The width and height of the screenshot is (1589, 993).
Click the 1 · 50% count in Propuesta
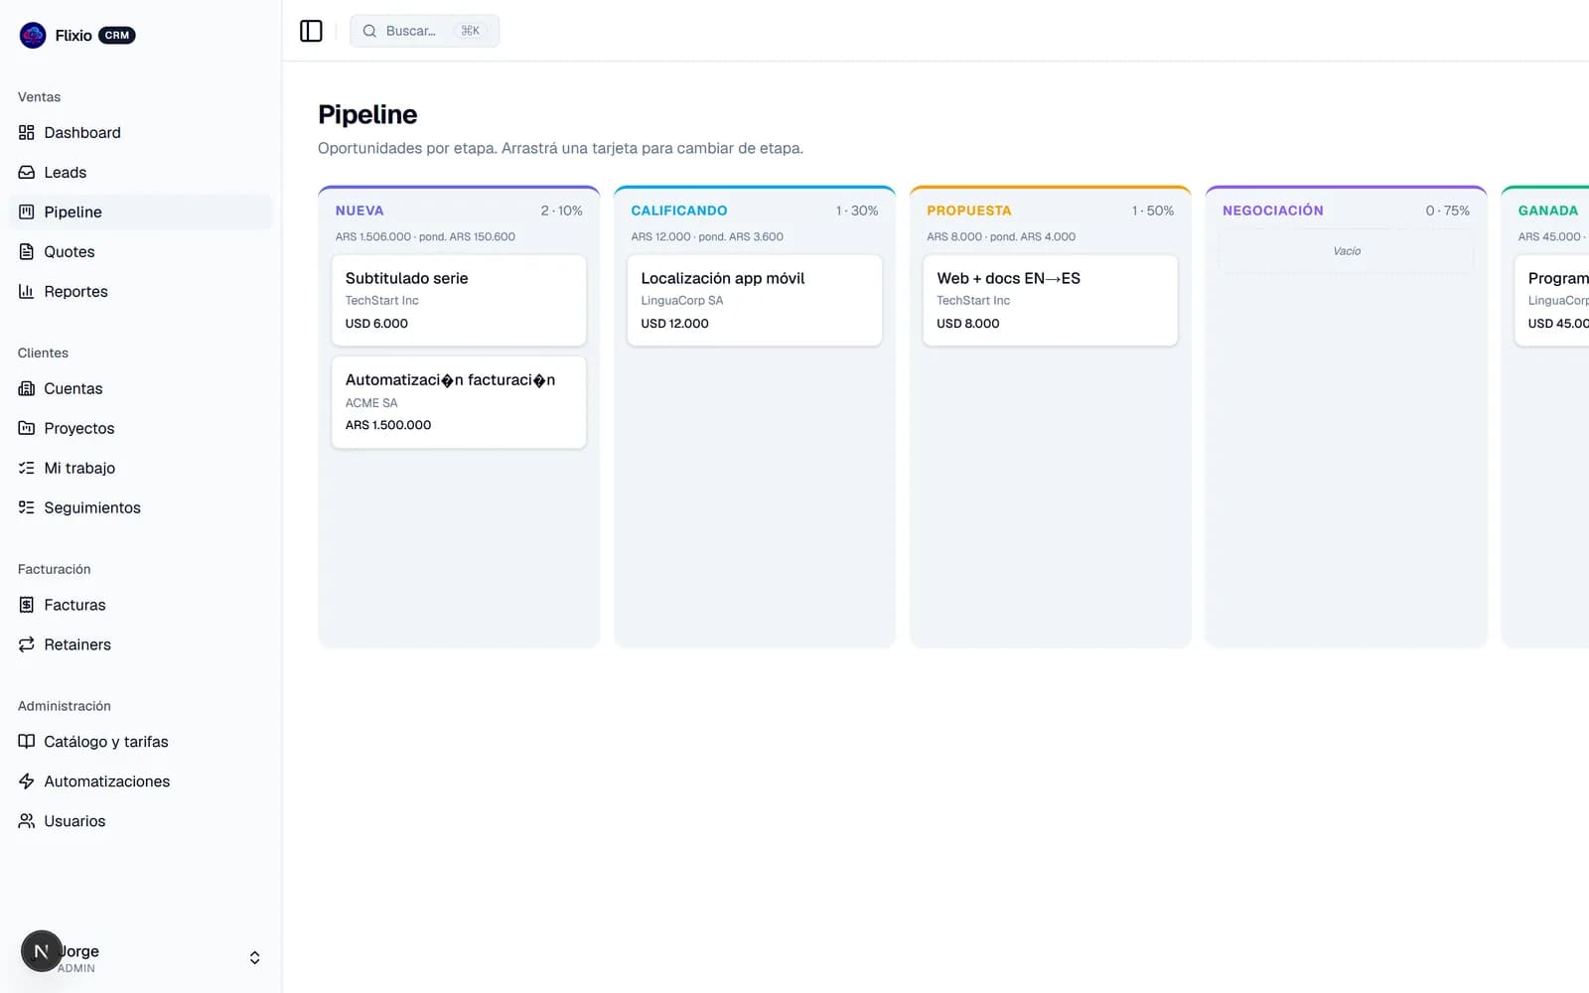[1153, 211]
